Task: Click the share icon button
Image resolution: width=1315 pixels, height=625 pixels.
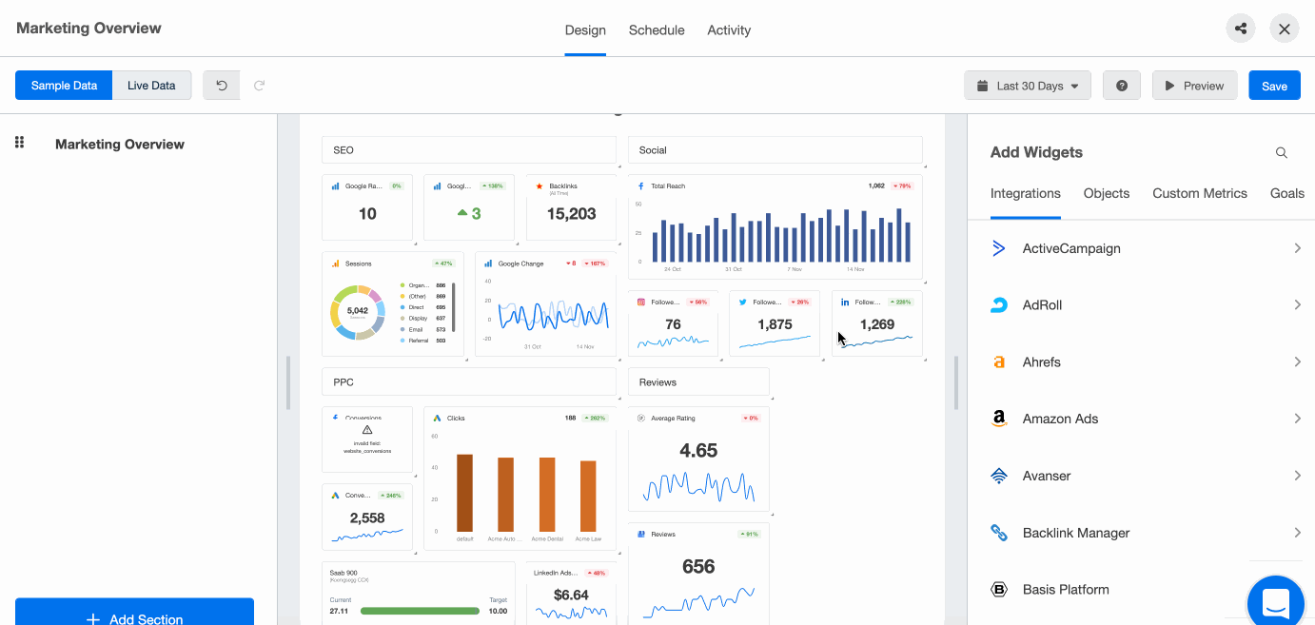Action: (x=1240, y=29)
